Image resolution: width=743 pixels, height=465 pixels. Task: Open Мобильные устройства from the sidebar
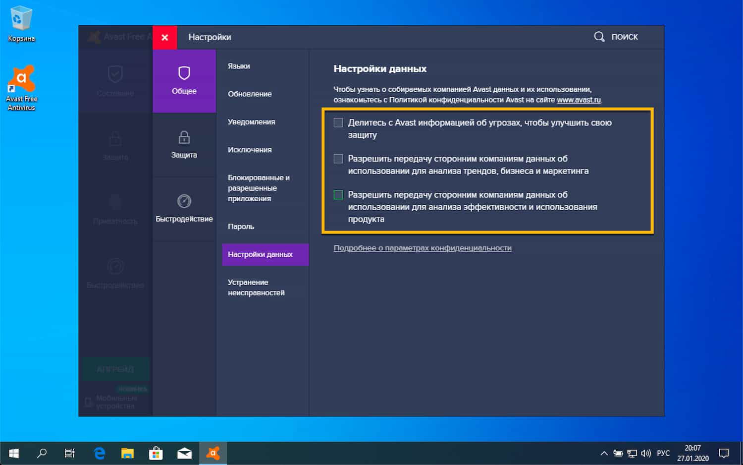point(115,402)
